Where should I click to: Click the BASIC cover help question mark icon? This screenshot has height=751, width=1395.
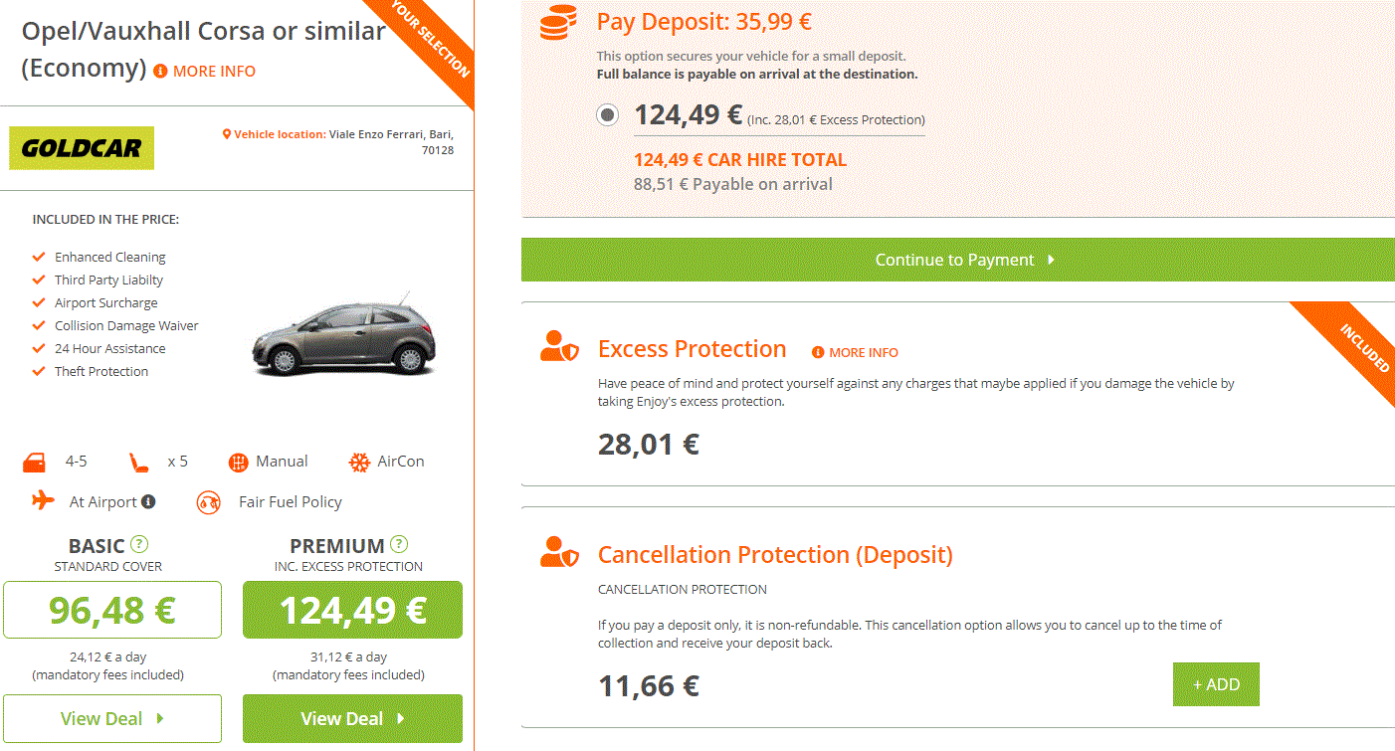click(x=139, y=544)
